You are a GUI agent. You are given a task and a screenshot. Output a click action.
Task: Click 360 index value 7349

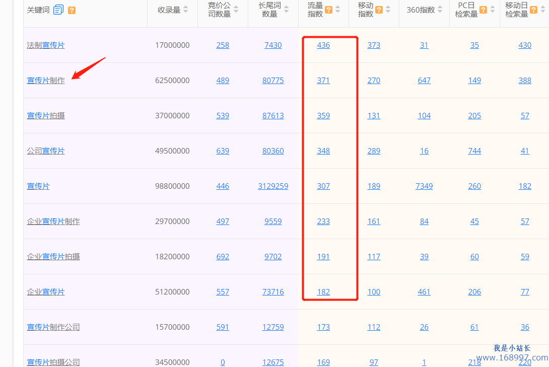pos(424,186)
